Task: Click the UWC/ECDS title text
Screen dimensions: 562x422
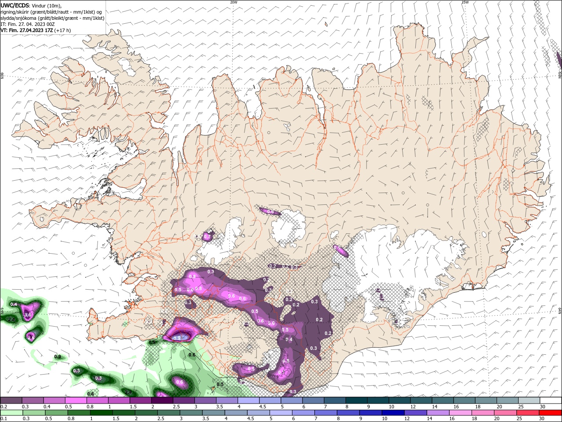Action: point(15,5)
